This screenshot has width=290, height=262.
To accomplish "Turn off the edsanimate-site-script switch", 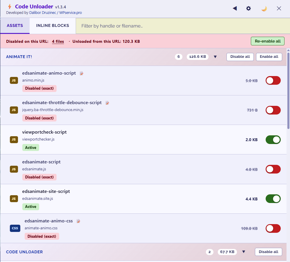I will point(273,199).
